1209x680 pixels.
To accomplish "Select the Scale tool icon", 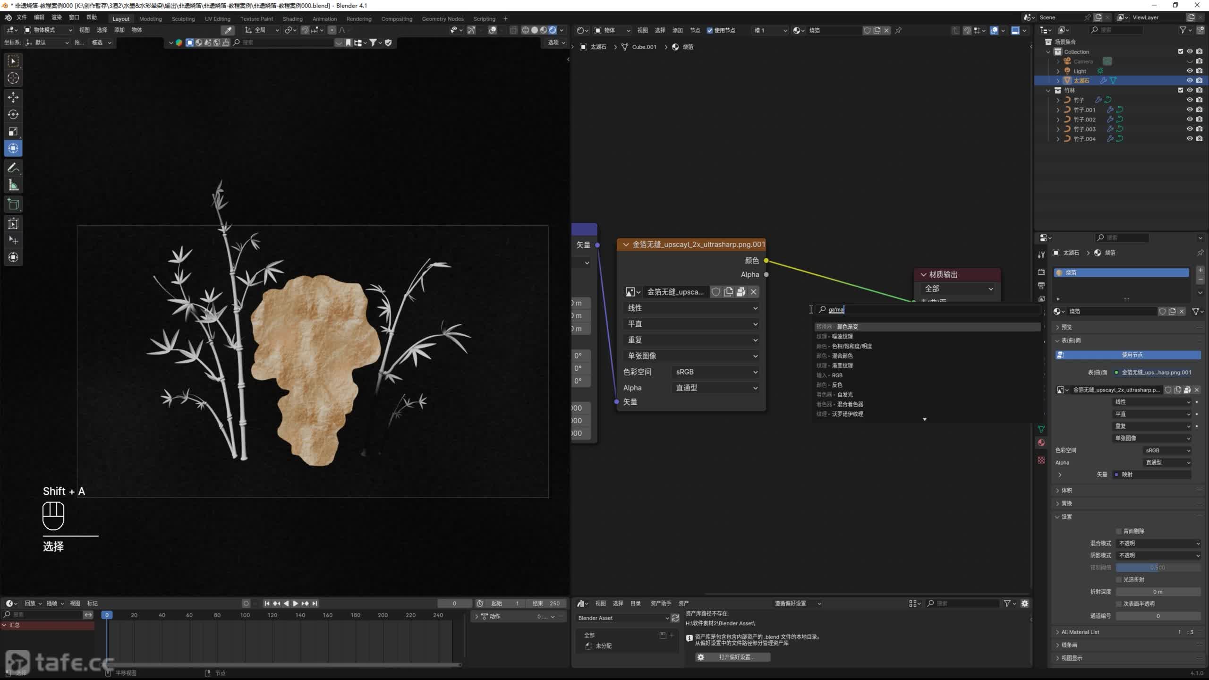I will point(13,131).
